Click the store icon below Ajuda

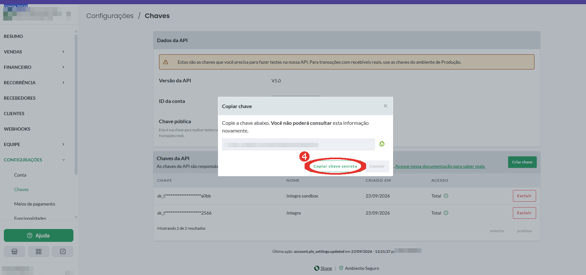[14, 252]
